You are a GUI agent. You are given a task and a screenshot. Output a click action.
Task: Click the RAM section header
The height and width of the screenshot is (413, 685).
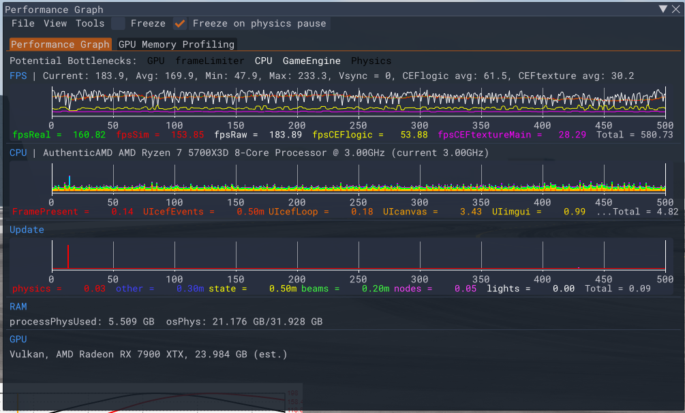[x=18, y=307]
